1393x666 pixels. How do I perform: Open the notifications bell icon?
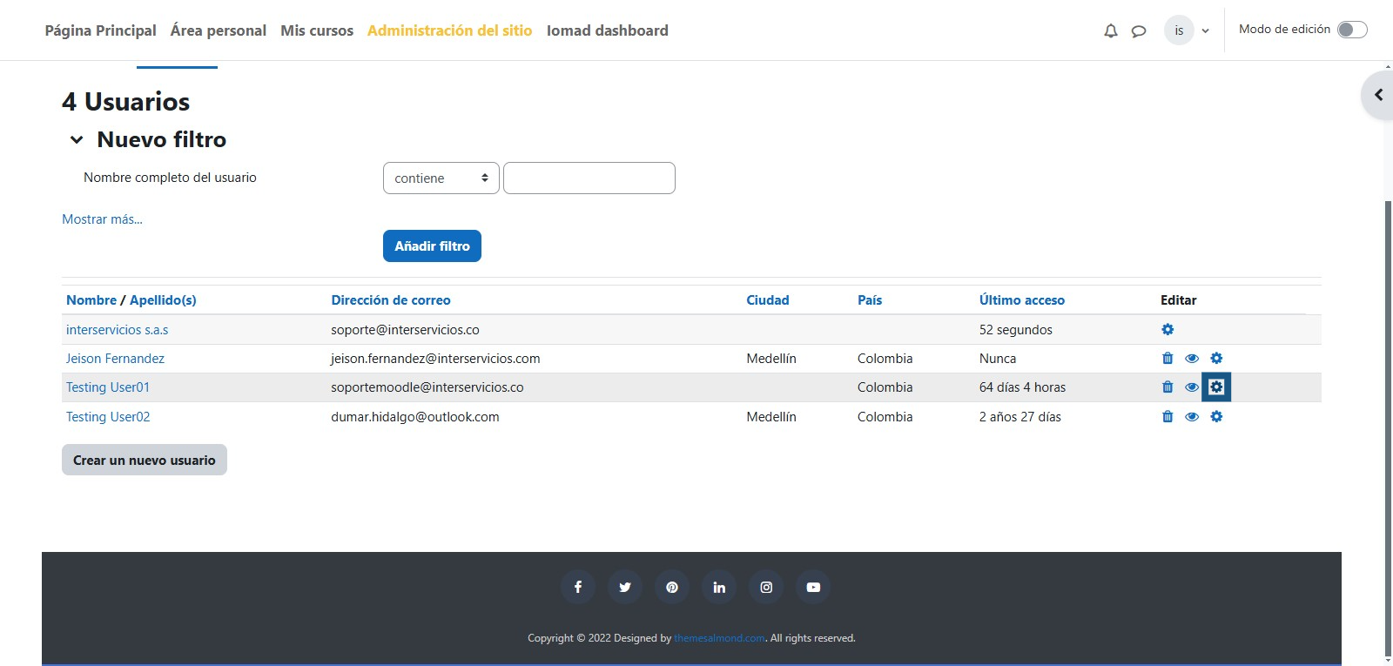tap(1110, 31)
